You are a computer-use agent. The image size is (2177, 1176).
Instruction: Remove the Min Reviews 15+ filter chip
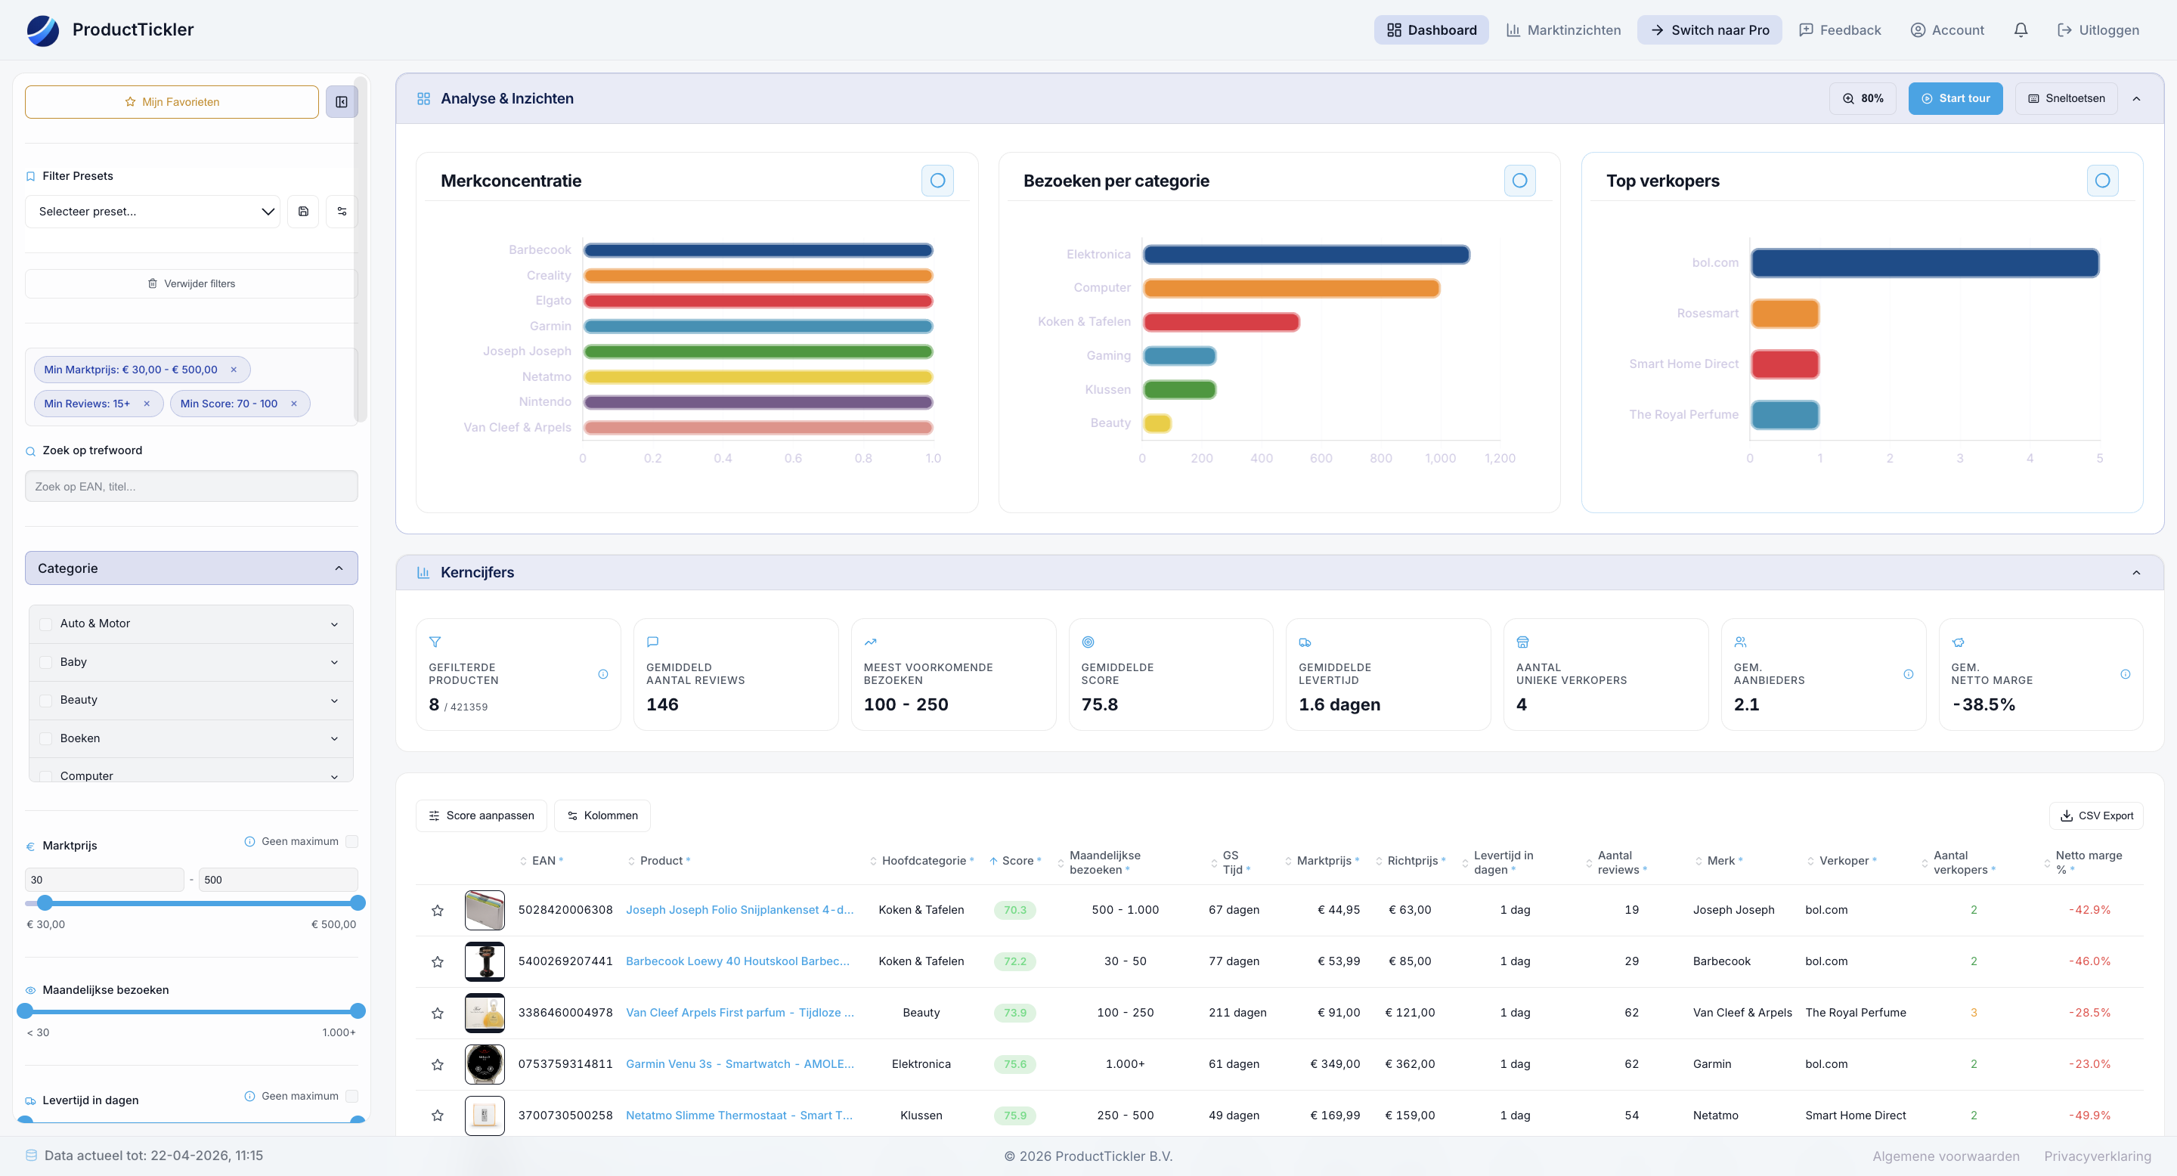(x=147, y=404)
